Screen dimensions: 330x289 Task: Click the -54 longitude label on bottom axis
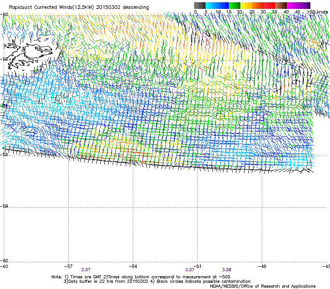[x=133, y=266]
